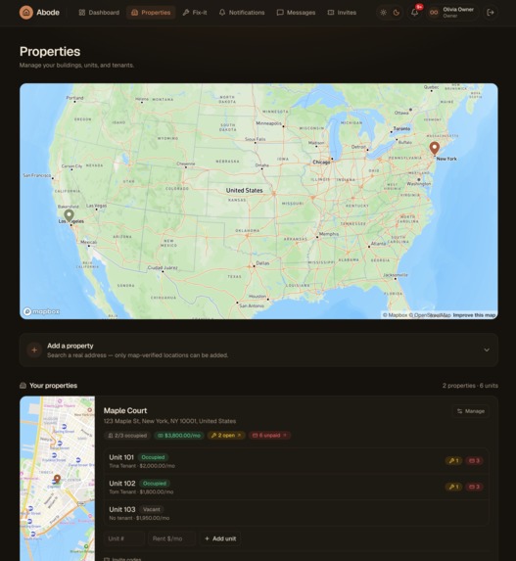
Task: Open the Improve this map link
Action: 474,315
